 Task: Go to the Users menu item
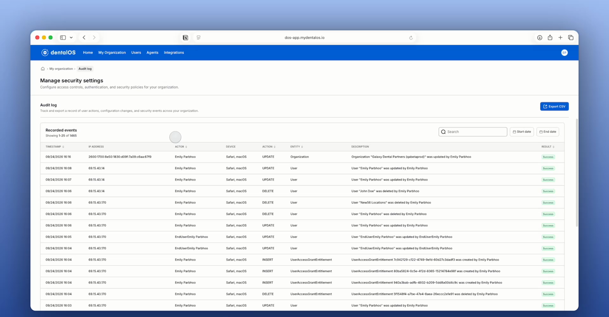pos(136,53)
